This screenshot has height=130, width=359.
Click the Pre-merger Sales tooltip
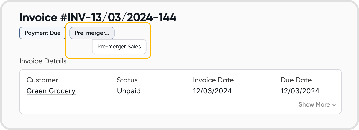tap(119, 47)
